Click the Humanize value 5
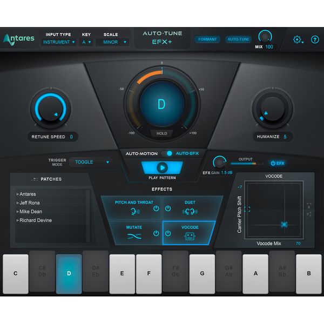Screen dimensions: 324x324 pos(285,137)
